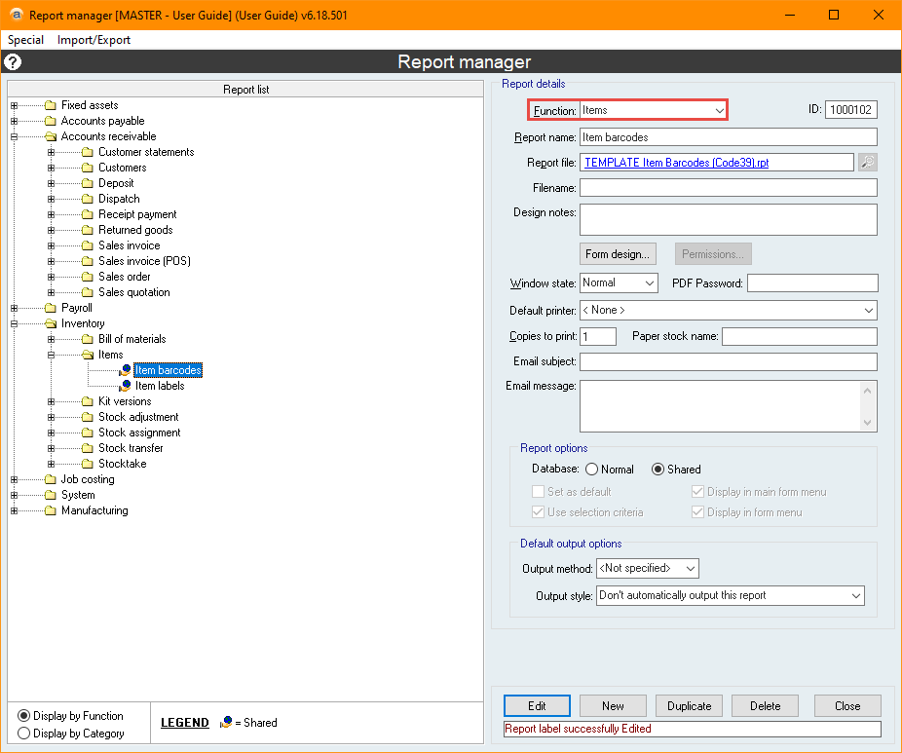Click the Report name input field
The image size is (902, 753).
pyautogui.click(x=728, y=137)
